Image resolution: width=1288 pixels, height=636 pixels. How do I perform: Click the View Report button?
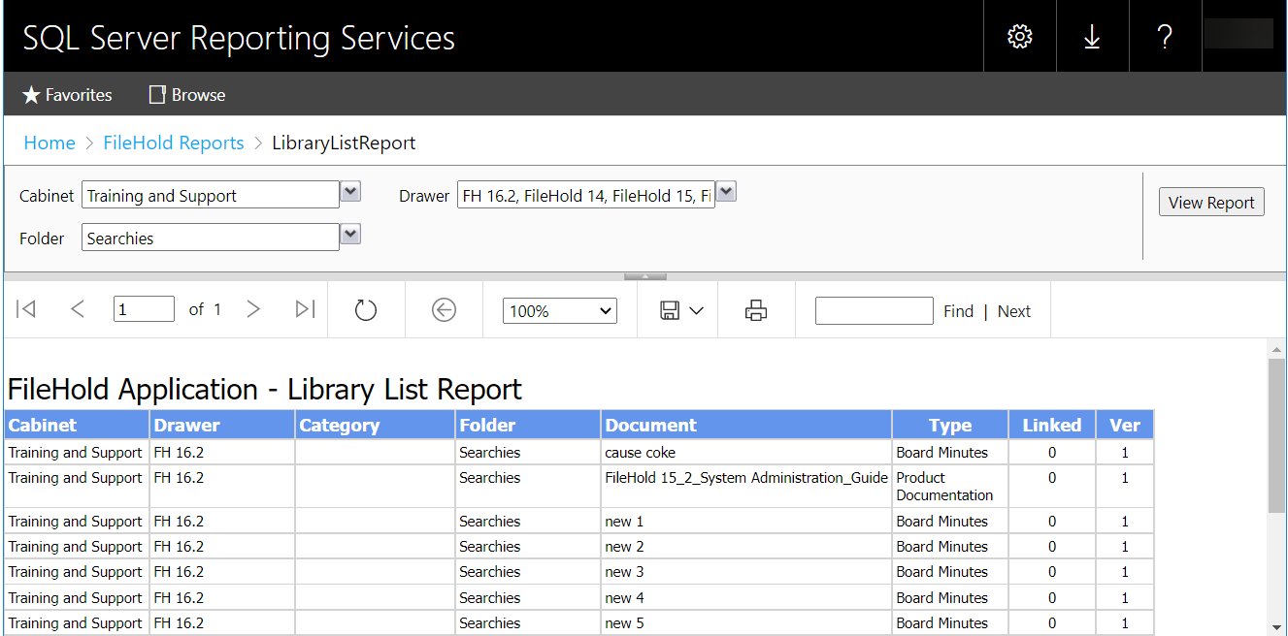[1210, 202]
